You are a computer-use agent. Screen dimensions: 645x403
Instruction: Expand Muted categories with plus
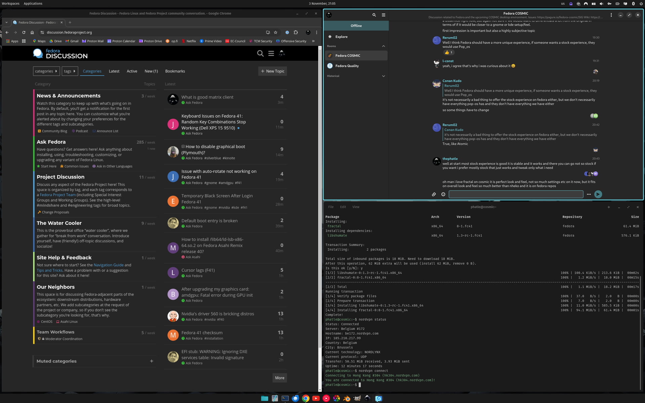[x=152, y=361]
